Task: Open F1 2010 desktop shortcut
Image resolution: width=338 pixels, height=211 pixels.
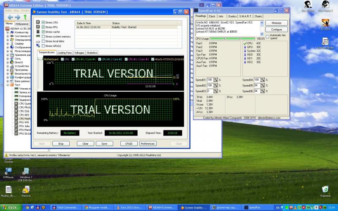Action: (325, 24)
